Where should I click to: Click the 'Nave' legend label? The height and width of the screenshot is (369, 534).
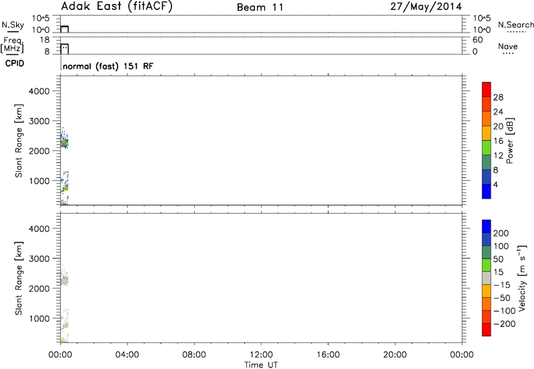click(x=508, y=47)
